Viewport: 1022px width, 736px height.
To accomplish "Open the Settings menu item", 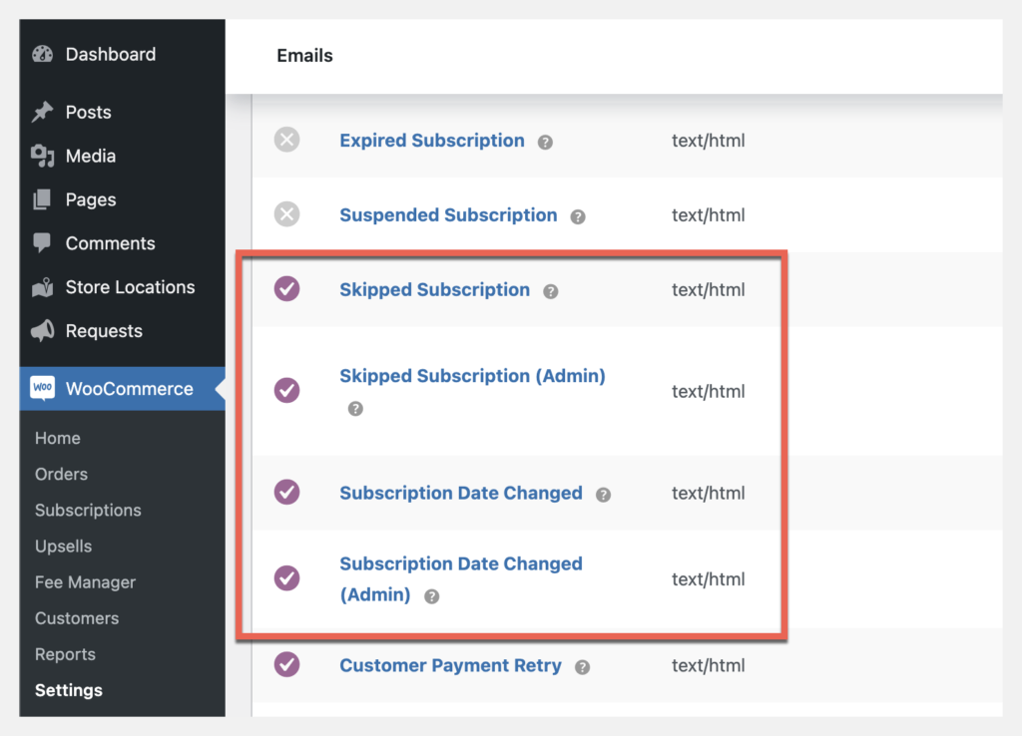I will 68,690.
